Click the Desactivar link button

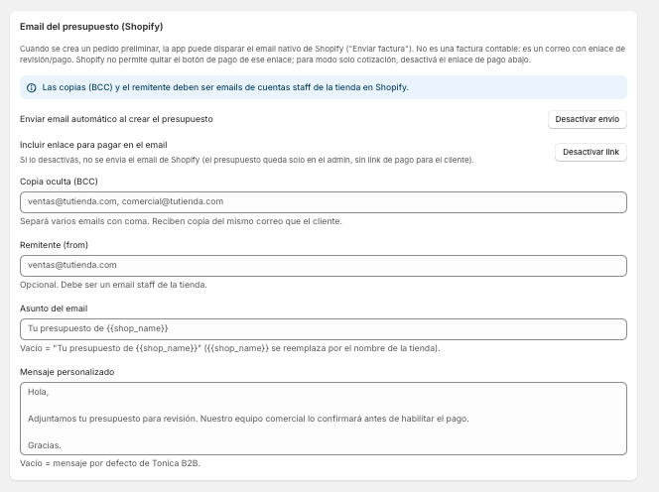[591, 152]
